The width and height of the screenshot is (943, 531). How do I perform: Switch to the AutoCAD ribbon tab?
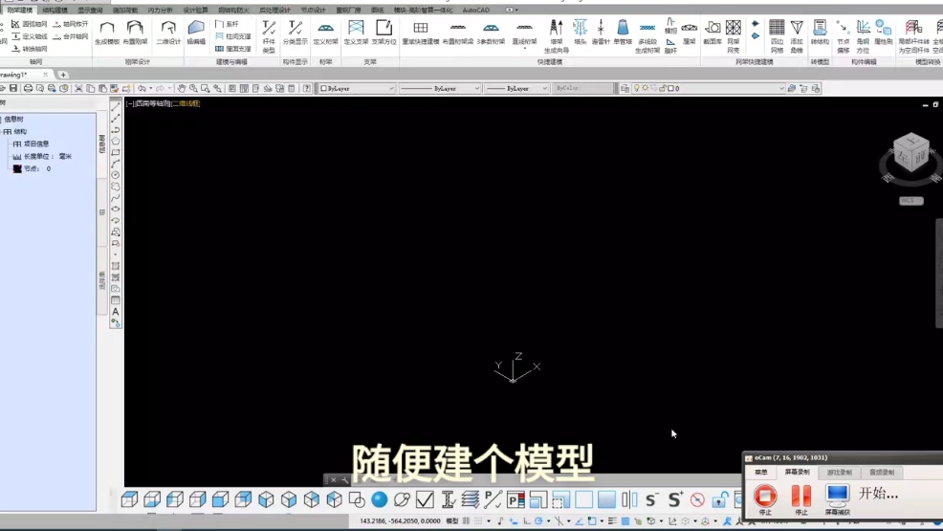(475, 11)
